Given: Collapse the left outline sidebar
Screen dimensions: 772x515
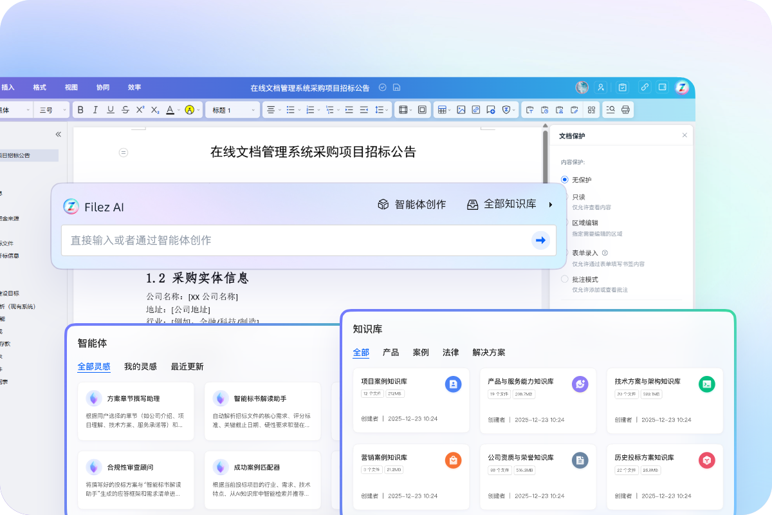Looking at the screenshot, I should click(x=58, y=135).
